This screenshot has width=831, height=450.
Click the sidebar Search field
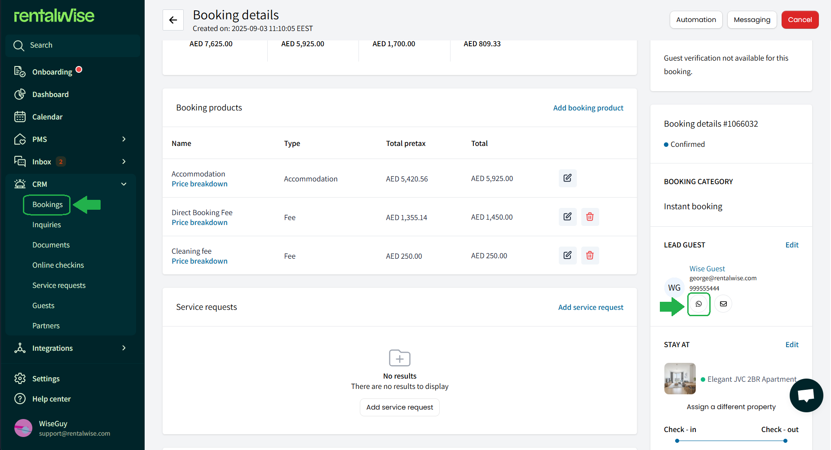tap(73, 45)
